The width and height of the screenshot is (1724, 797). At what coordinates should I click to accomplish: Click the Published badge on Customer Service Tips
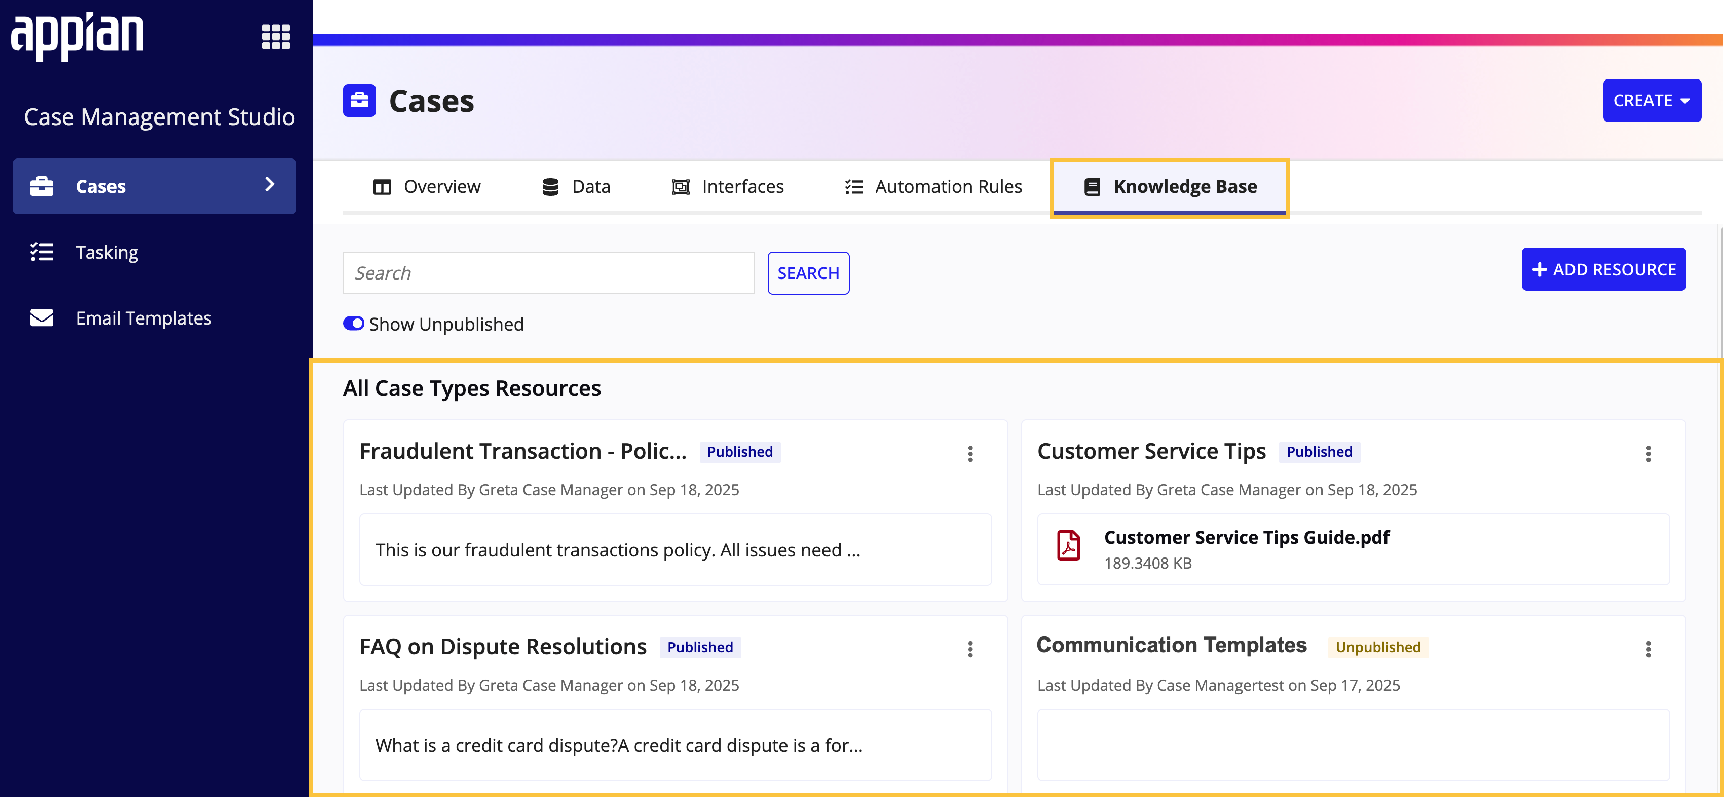(x=1319, y=452)
